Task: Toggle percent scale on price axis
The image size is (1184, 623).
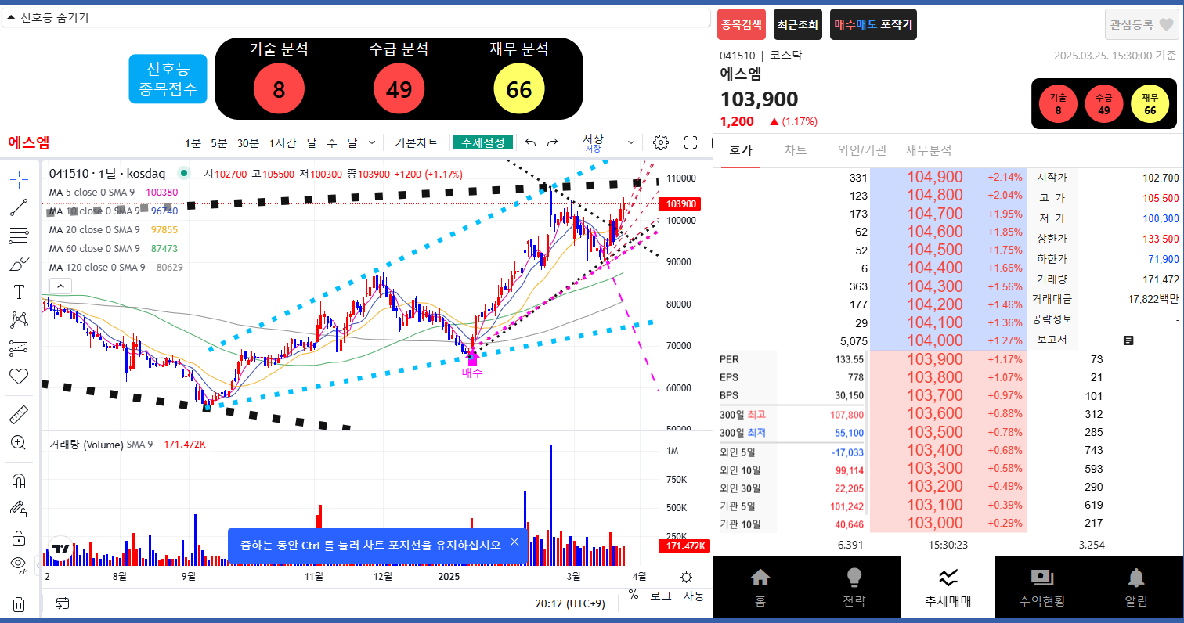Action: (x=634, y=596)
